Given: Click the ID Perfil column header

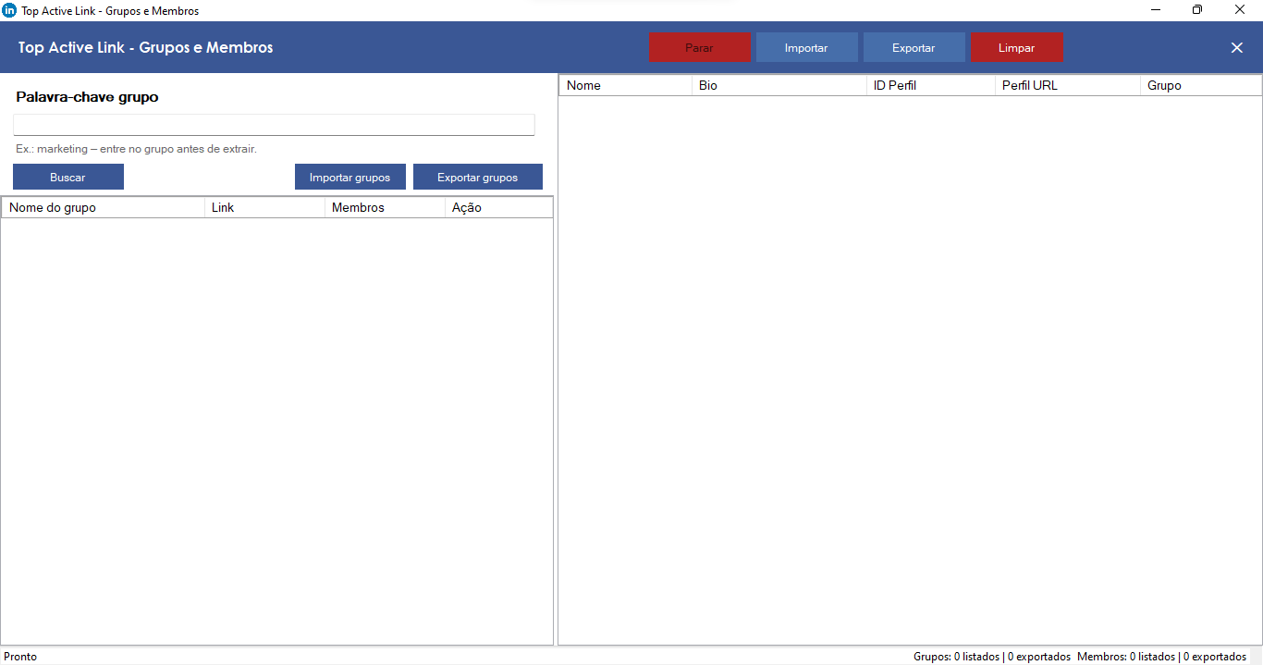Looking at the screenshot, I should point(930,85).
